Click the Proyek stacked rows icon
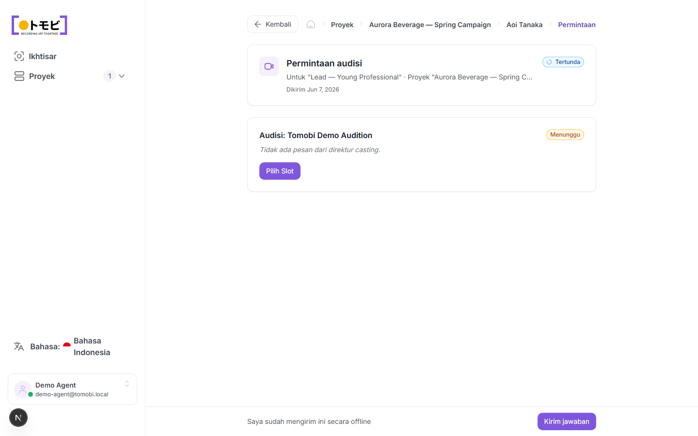Screen dimensions: 698x436 pyautogui.click(x=19, y=76)
